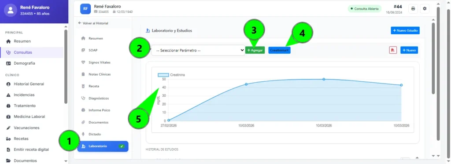Image resolution: width=451 pixels, height=164 pixels.
Task: Click the ID card icon beside Demografía
Action: [8, 63]
